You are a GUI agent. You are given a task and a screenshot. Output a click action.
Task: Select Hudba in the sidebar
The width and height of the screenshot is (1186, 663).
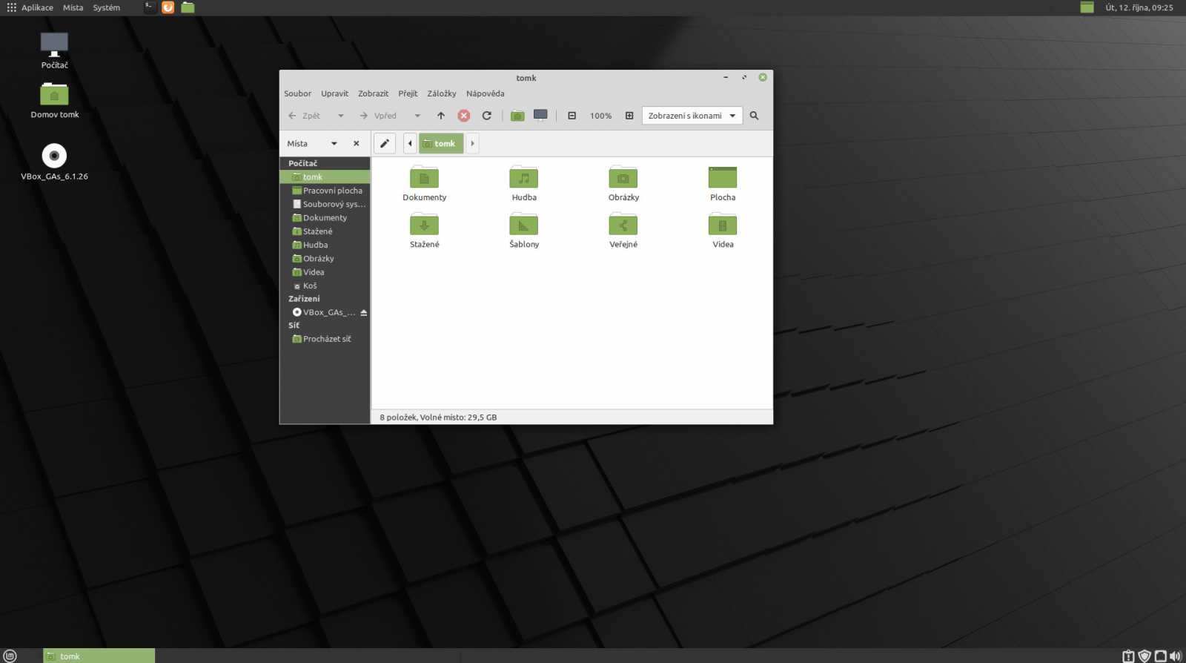[325, 245]
